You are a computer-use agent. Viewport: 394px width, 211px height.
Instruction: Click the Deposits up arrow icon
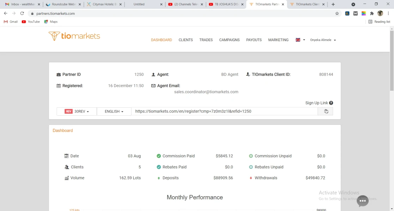159,178
